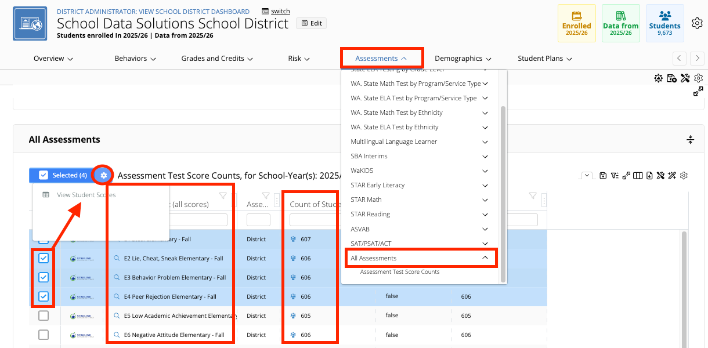
Task: Uncheck the E4 Peer Rejection row checkbox
Action: [44, 297]
